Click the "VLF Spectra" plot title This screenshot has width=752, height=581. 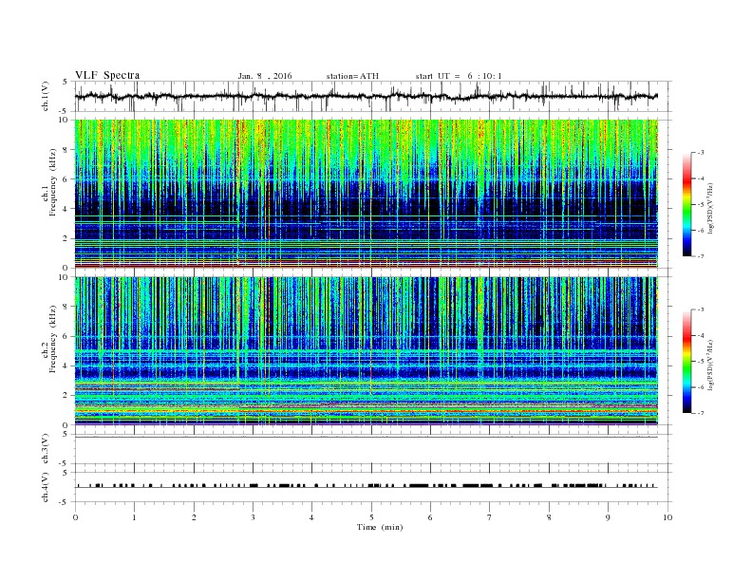click(107, 75)
